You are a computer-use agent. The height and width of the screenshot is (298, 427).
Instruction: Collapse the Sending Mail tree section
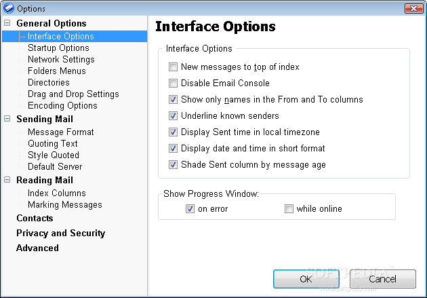[x=7, y=119]
